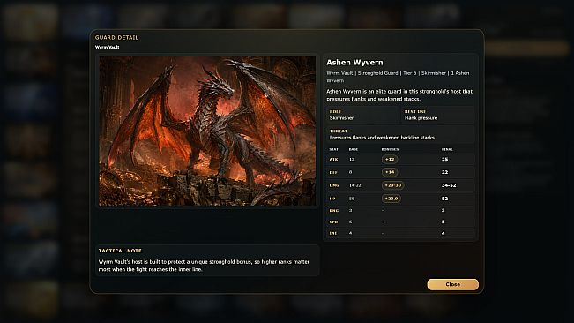Click the Best Use value 'Flank pressure'
The height and width of the screenshot is (323, 574).
[421, 118]
